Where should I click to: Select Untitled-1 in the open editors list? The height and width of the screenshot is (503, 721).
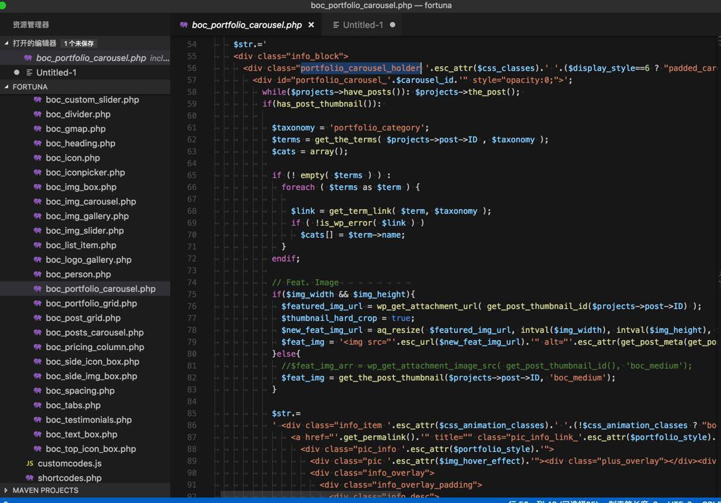pyautogui.click(x=56, y=72)
